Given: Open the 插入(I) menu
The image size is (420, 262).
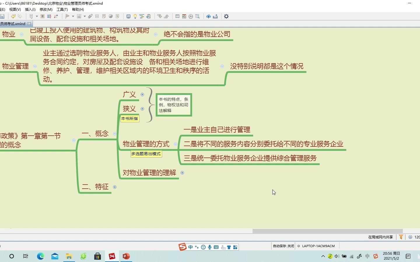Looking at the screenshot, I should point(30,9).
